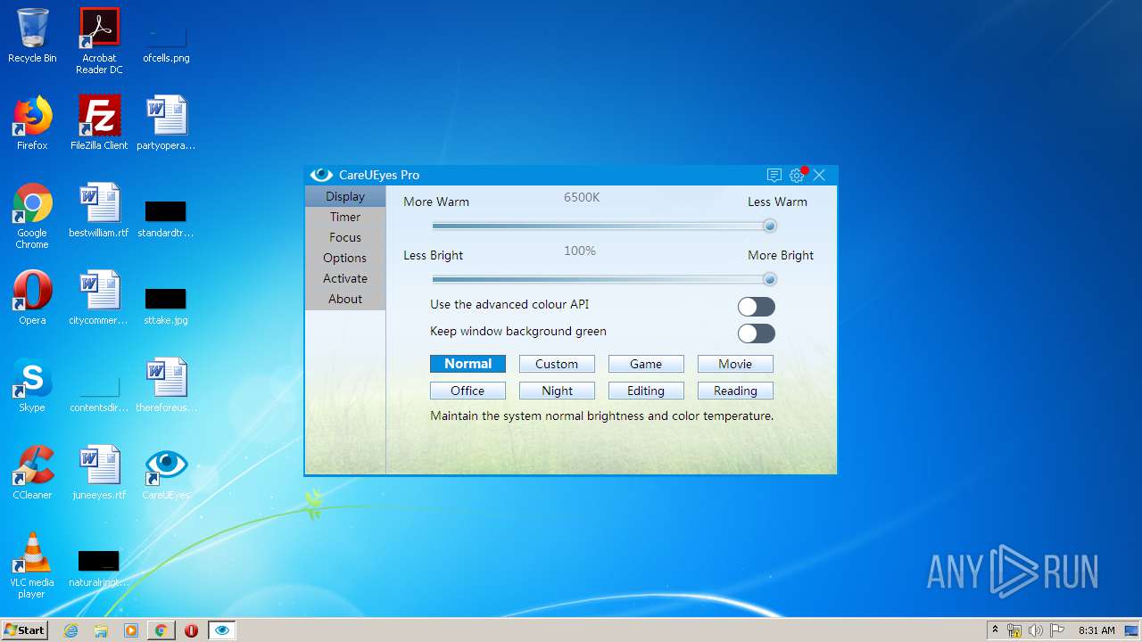
Task: Open FileZilla Client shortcut
Action: tap(99, 123)
